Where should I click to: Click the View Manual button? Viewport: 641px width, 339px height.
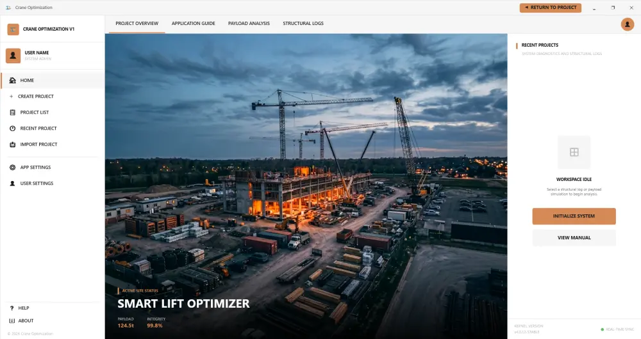click(x=574, y=238)
